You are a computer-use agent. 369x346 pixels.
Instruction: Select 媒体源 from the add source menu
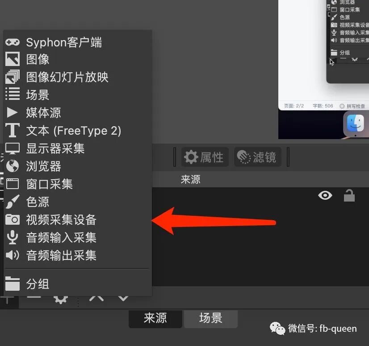43,113
